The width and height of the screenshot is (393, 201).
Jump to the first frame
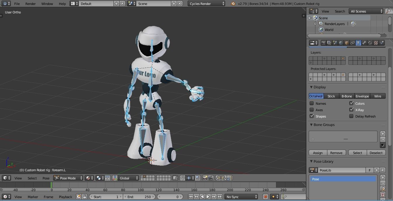tap(191, 197)
